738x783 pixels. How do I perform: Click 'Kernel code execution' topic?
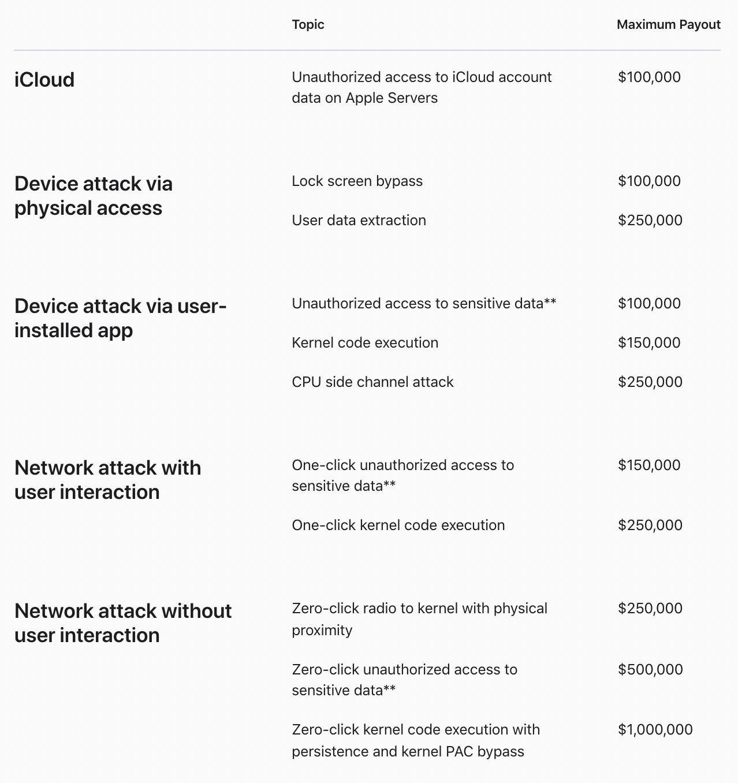365,342
